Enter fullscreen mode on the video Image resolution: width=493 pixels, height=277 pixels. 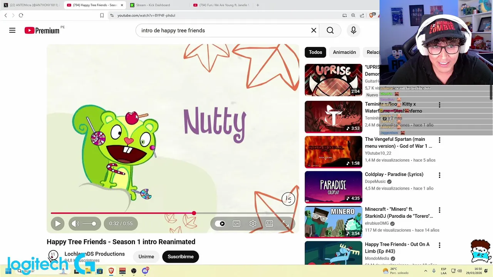[286, 224]
